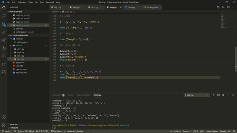The height and width of the screenshot is (133, 237).
Task: Create a new terminal with plus icon
Action: 213,95
